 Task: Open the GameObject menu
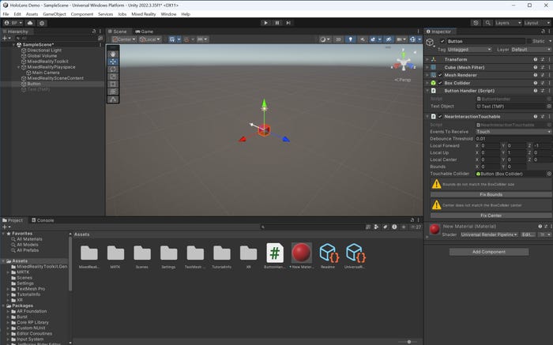tap(55, 14)
